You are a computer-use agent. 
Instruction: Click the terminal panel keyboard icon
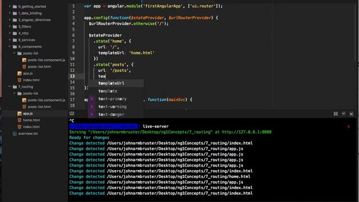[x=72, y=113]
